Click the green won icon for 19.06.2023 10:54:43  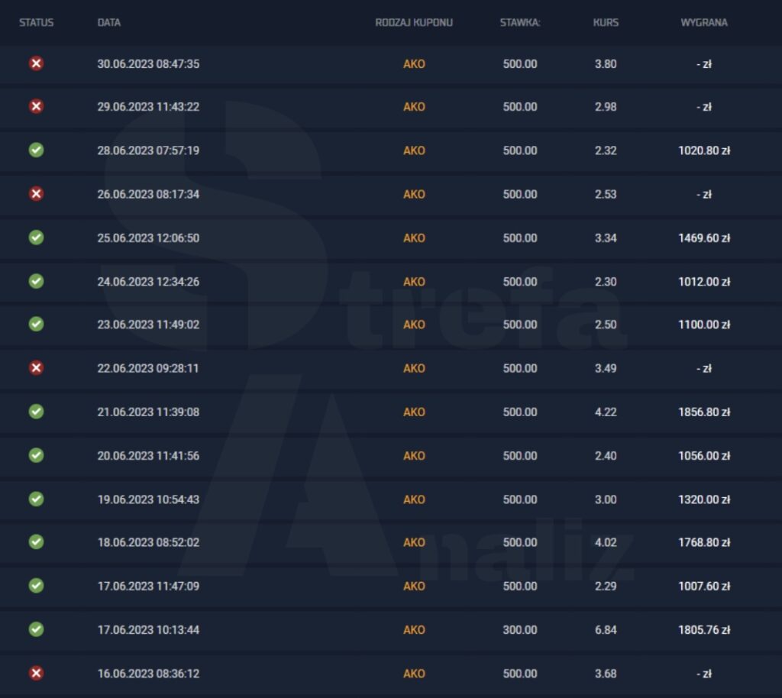[36, 499]
